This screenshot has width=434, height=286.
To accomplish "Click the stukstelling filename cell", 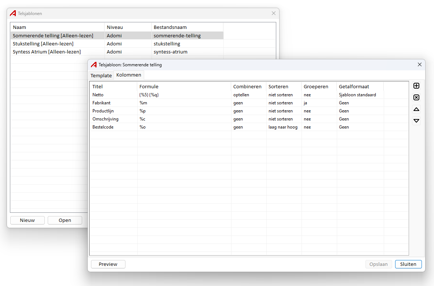I will (187, 44).
